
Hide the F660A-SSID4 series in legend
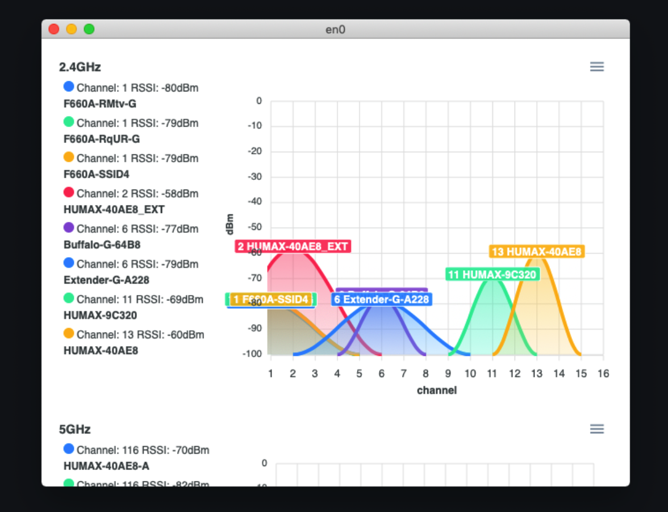[69, 157]
